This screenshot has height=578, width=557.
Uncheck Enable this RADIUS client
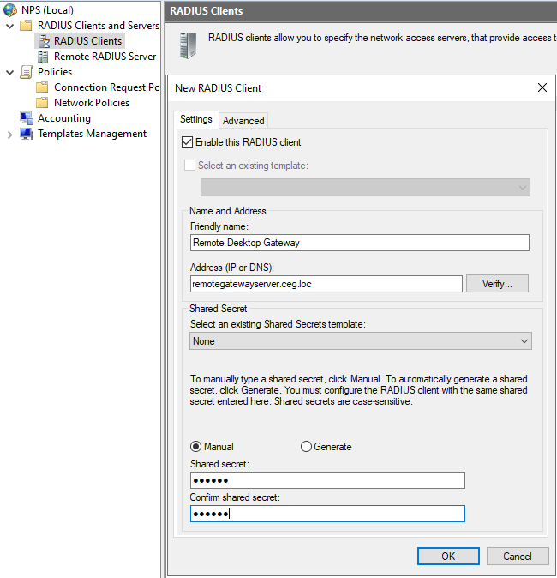pyautogui.click(x=189, y=142)
